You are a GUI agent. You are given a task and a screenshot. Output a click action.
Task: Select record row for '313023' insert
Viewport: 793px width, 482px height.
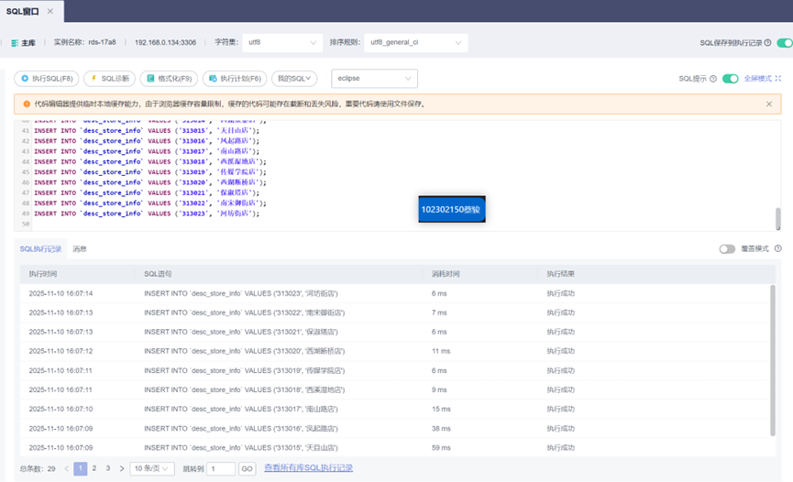[394, 293]
